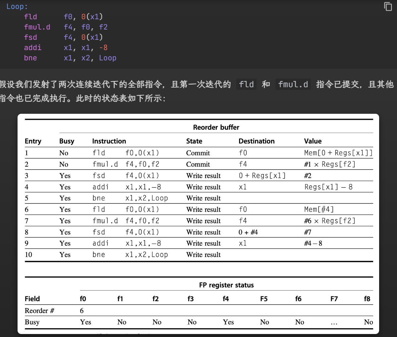This screenshot has height=337, width=397.
Task: Click inline fmul.d code in the paragraph
Action: pos(293,84)
